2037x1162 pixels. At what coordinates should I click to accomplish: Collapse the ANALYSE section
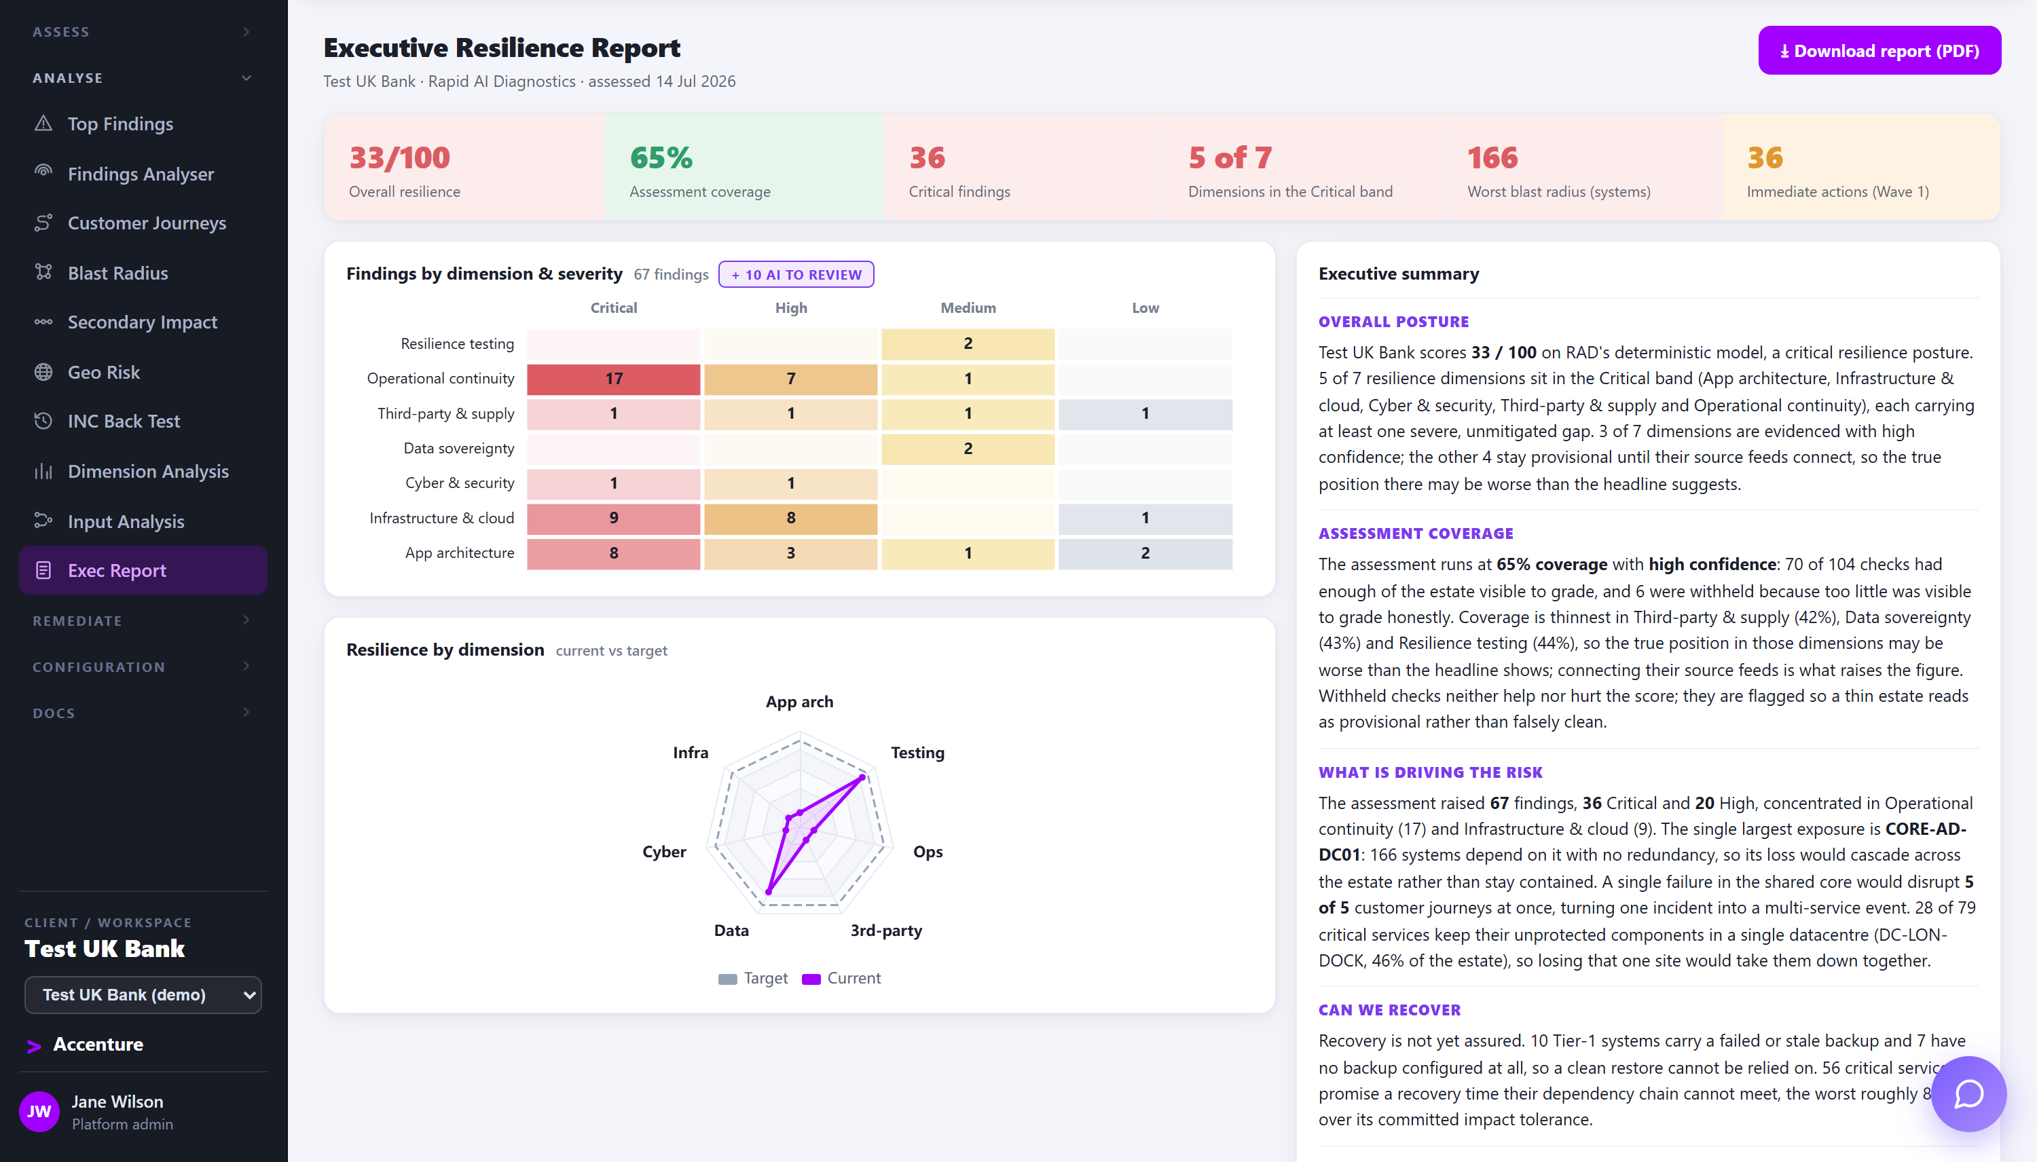click(x=142, y=77)
